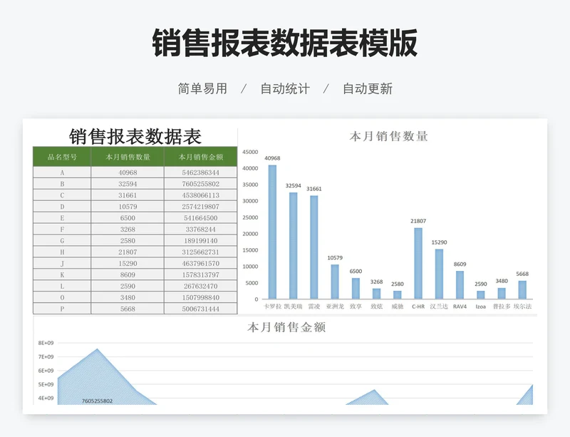Screen dimensions: 570x437
Task: Click the 25000 value on bar chart axis
Action: click(250, 217)
